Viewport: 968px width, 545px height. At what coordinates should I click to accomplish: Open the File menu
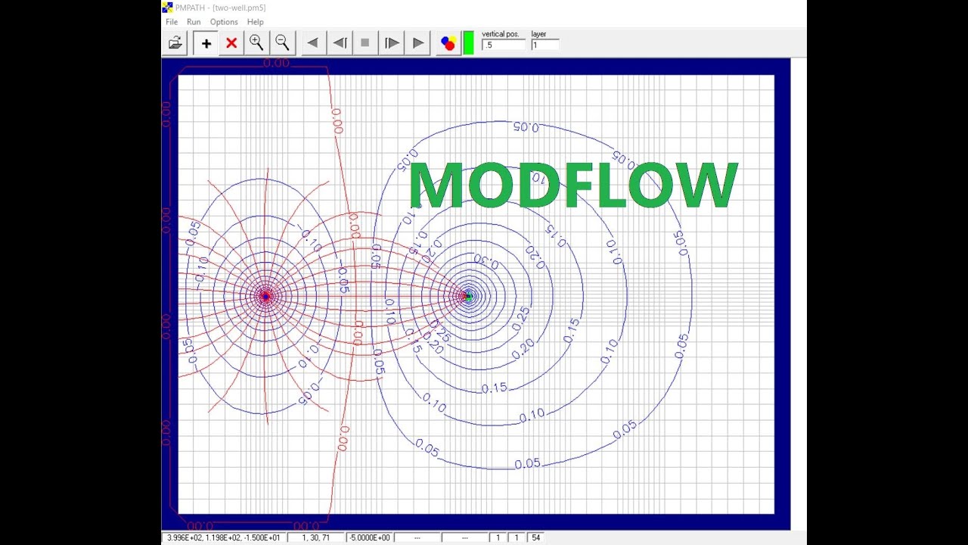[x=172, y=22]
